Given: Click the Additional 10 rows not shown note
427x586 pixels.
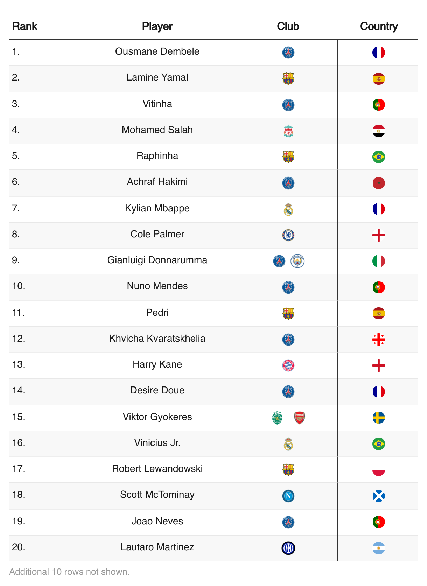Looking at the screenshot, I should (69, 572).
